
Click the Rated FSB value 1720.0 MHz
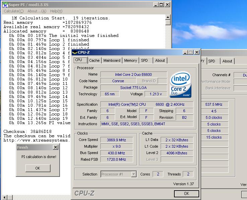(x=116, y=159)
